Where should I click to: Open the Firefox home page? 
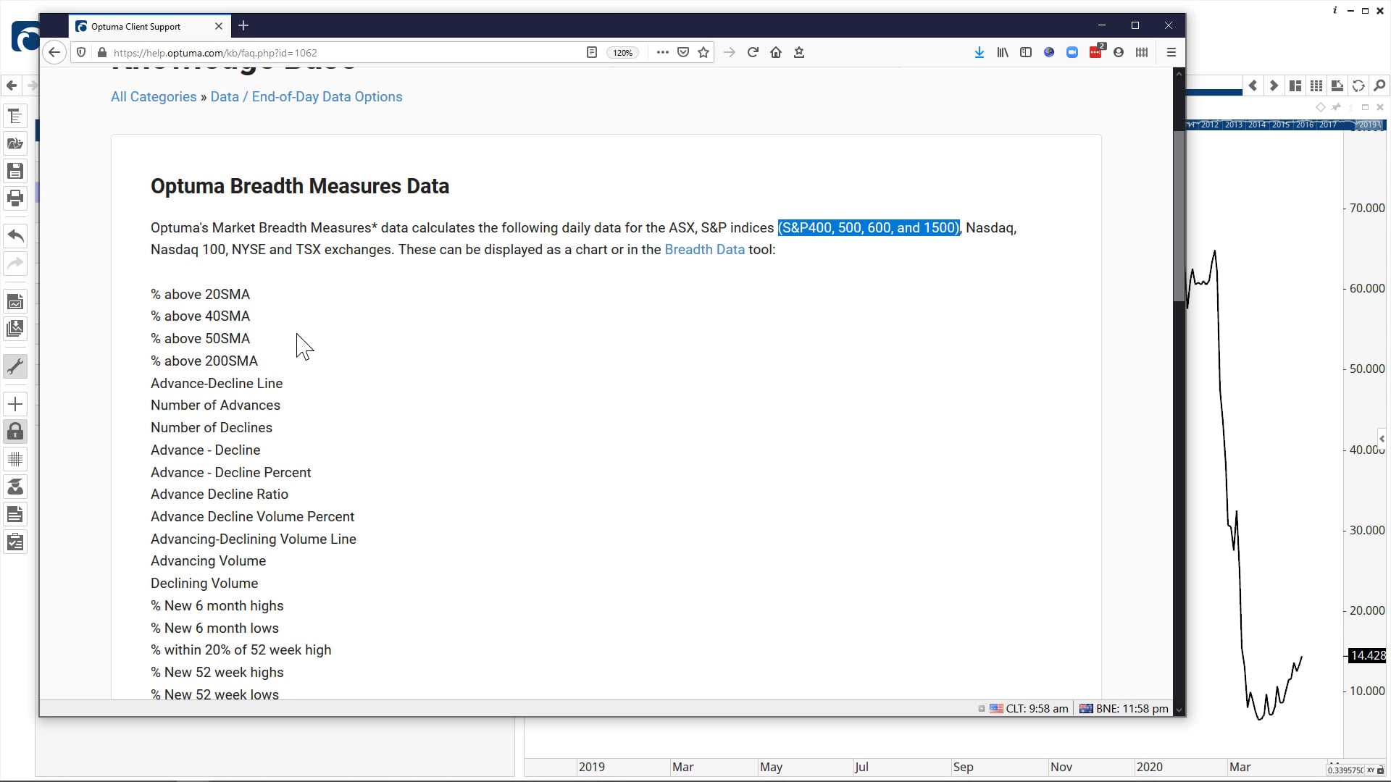[776, 52]
